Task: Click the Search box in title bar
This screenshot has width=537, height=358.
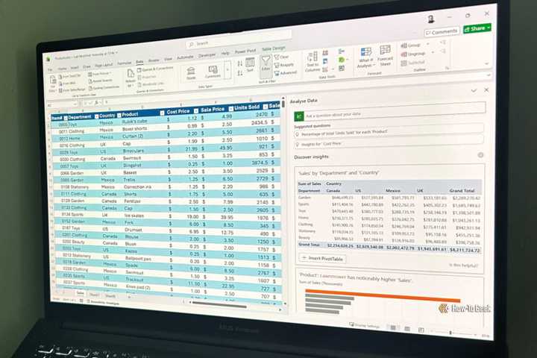Action: pyautogui.click(x=239, y=40)
